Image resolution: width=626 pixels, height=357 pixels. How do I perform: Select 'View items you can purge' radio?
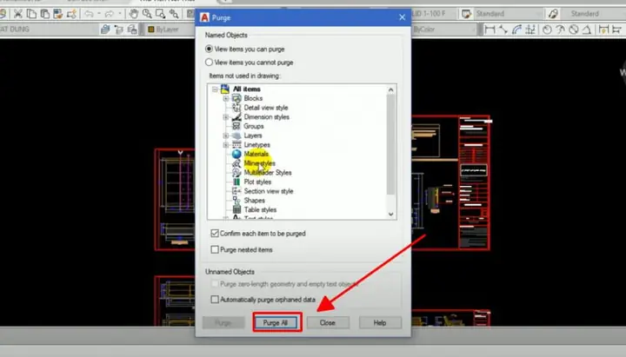click(x=209, y=49)
